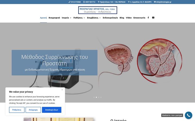This screenshot has height=121, width=195.
Task: Expand the Παθήσεις dropdown menu
Action: (x=79, y=18)
